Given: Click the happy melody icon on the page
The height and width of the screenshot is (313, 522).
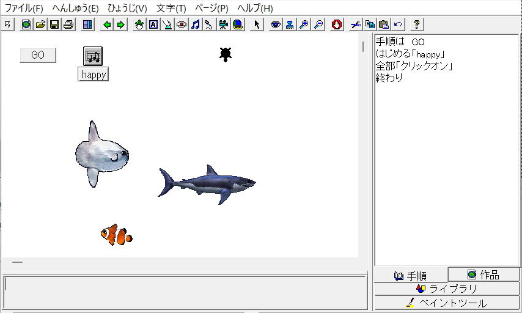Looking at the screenshot, I should point(93,56).
